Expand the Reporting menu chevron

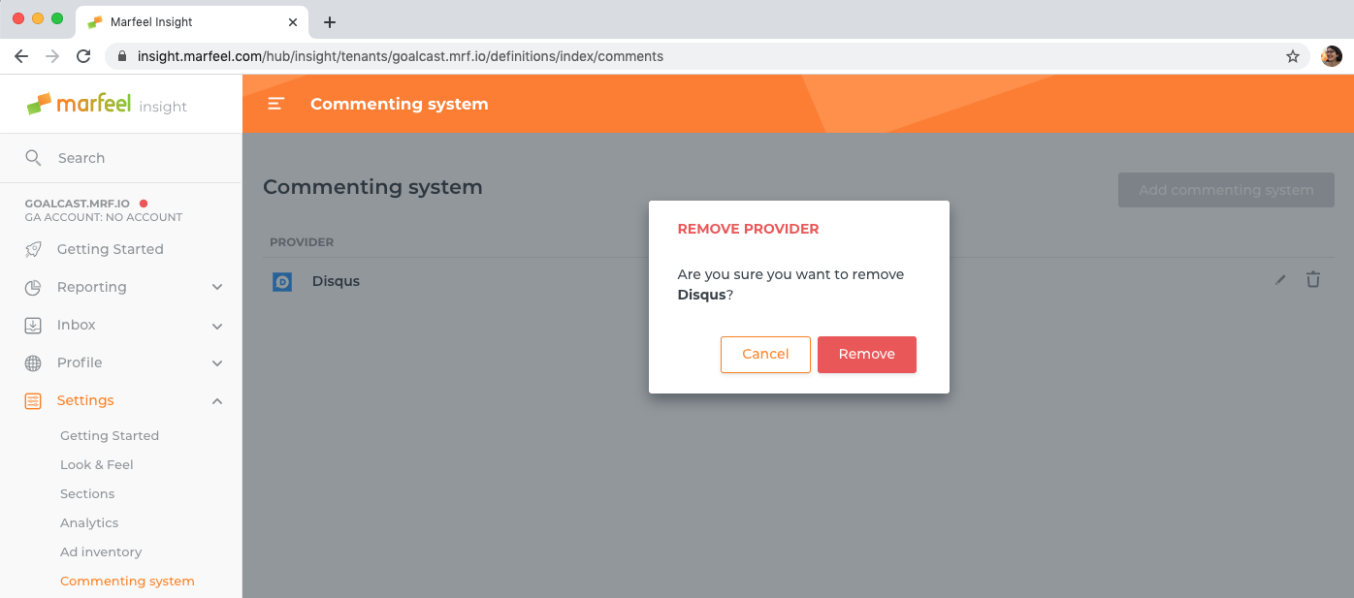tap(217, 287)
